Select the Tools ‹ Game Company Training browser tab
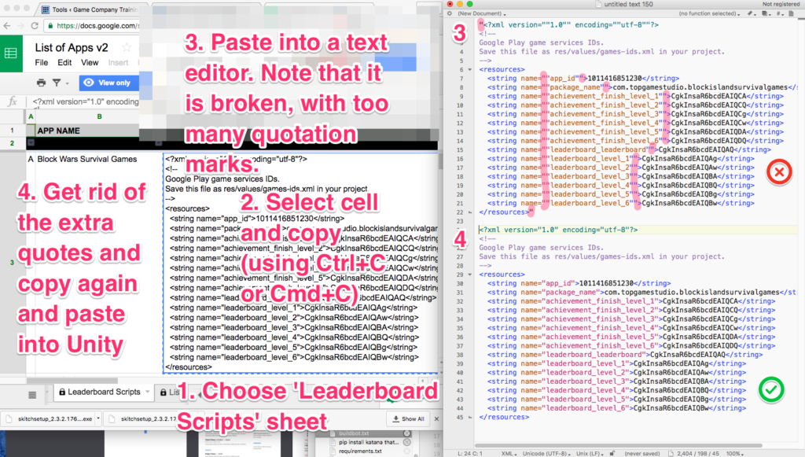The image size is (805, 457). 91,9
